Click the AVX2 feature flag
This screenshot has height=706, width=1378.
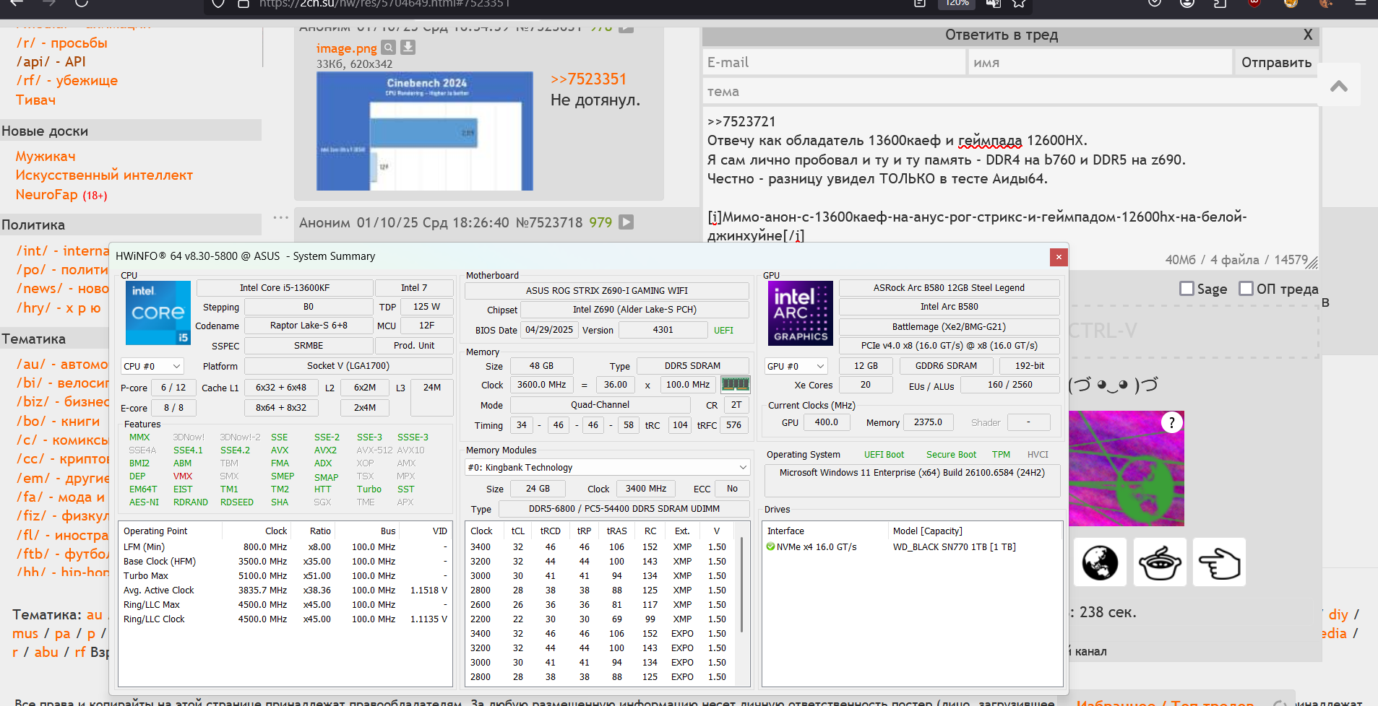325,450
